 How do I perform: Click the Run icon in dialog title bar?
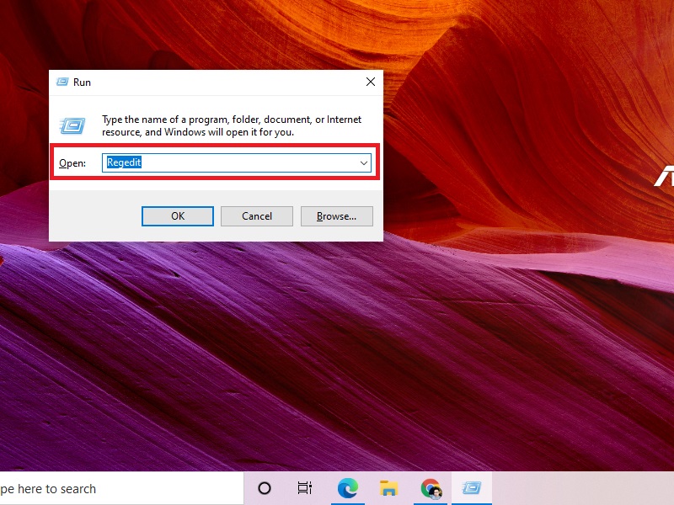coord(62,82)
